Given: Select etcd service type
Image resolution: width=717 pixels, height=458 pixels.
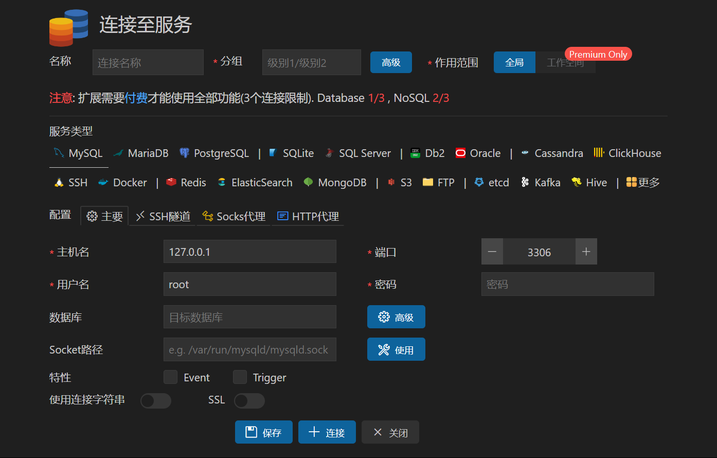Looking at the screenshot, I should tap(492, 183).
